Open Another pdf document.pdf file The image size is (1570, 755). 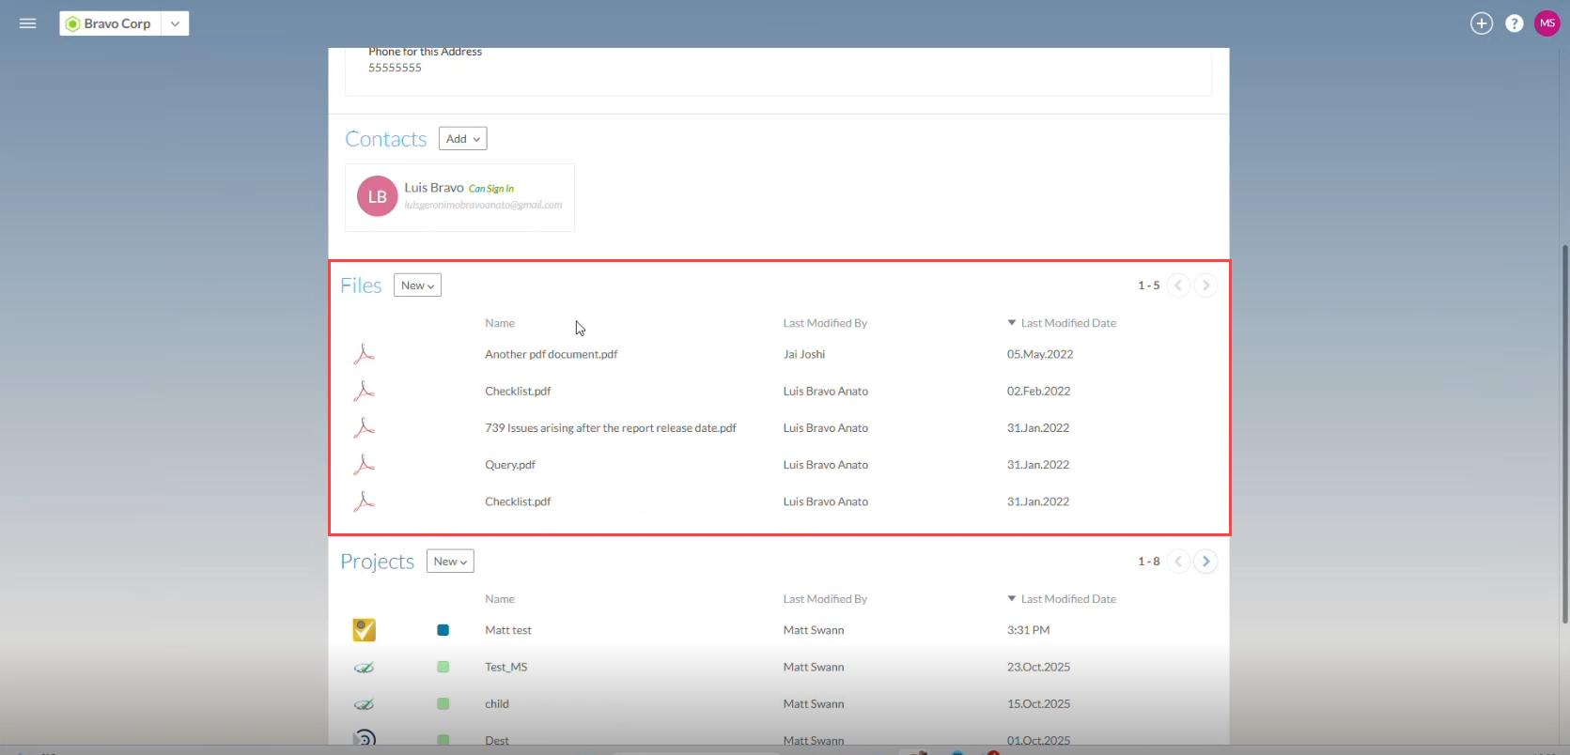552,354
